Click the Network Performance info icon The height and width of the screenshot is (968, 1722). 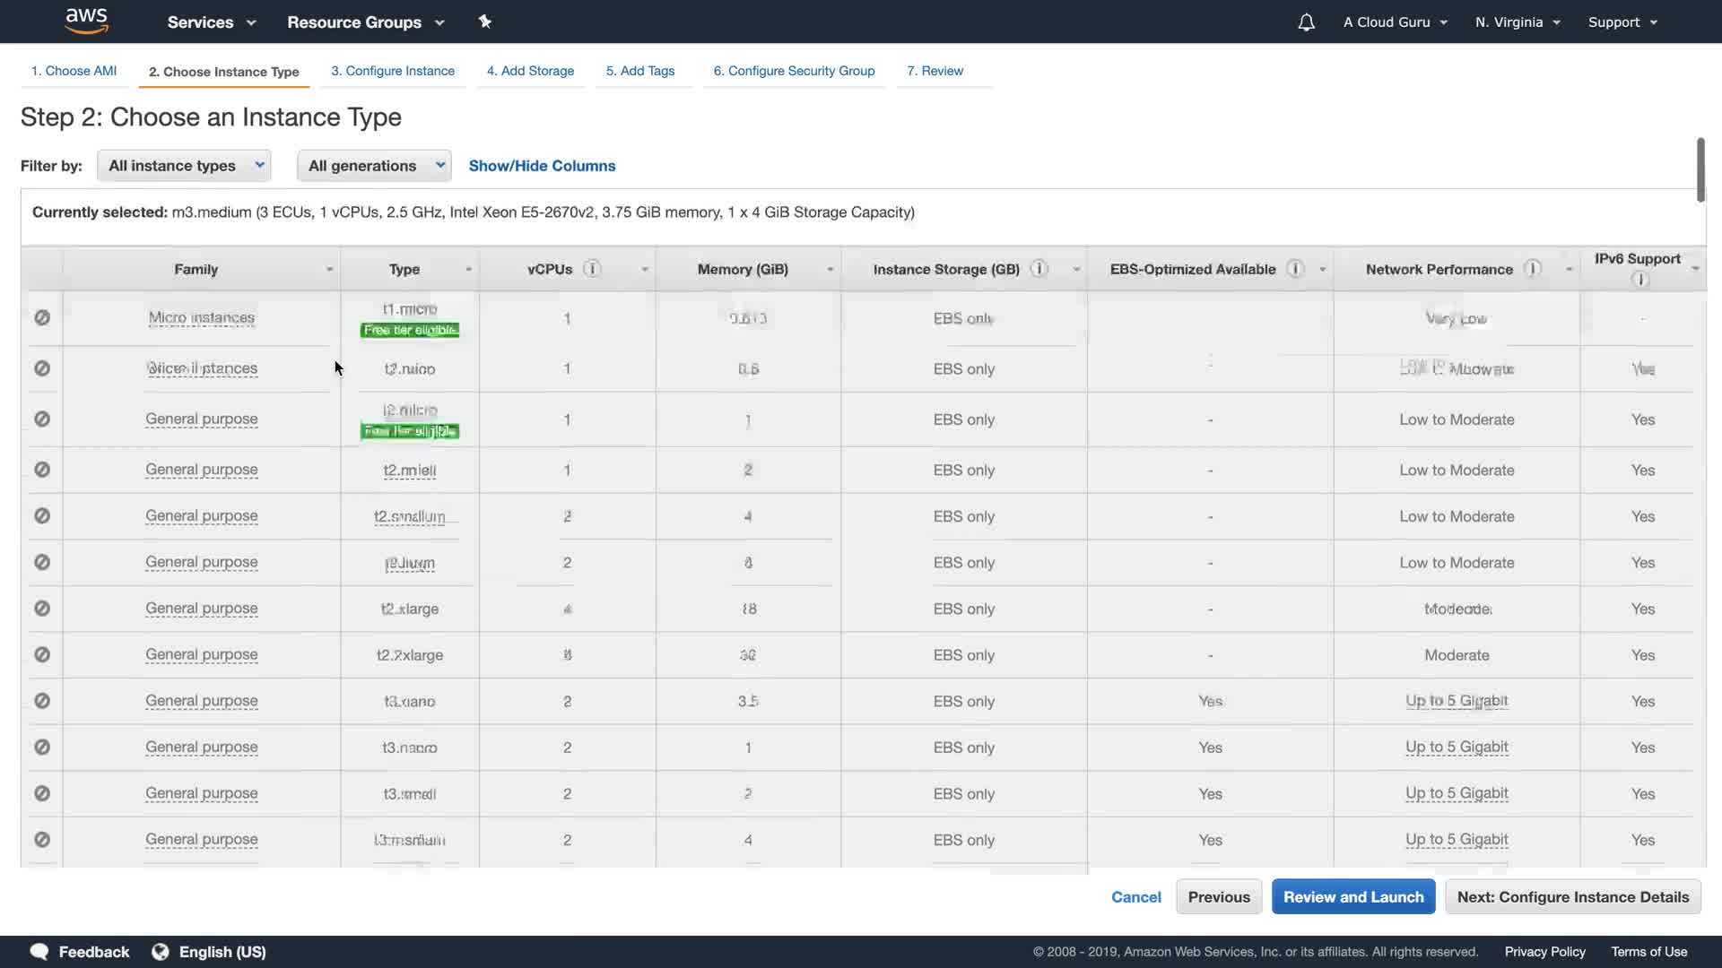pos(1533,269)
